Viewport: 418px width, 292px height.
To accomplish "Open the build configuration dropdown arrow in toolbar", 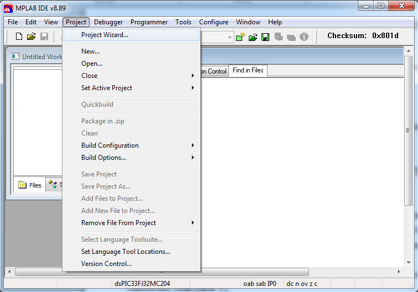I will click(229, 38).
